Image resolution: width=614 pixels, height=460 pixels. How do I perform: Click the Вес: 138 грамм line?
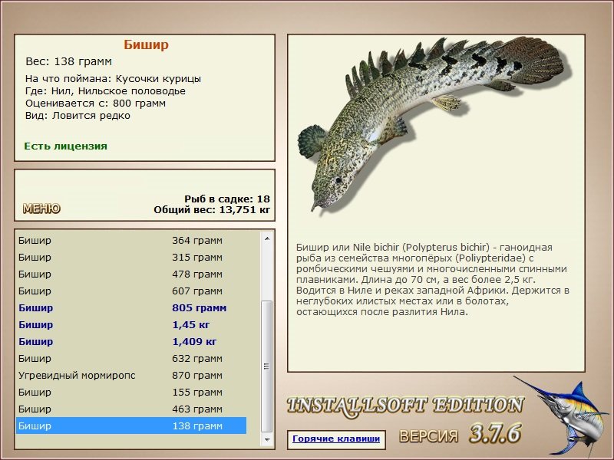68,61
